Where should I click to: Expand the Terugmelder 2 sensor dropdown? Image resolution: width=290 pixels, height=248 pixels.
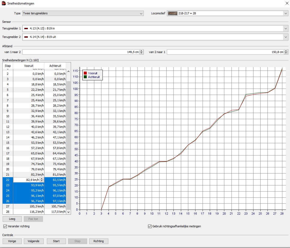point(286,37)
